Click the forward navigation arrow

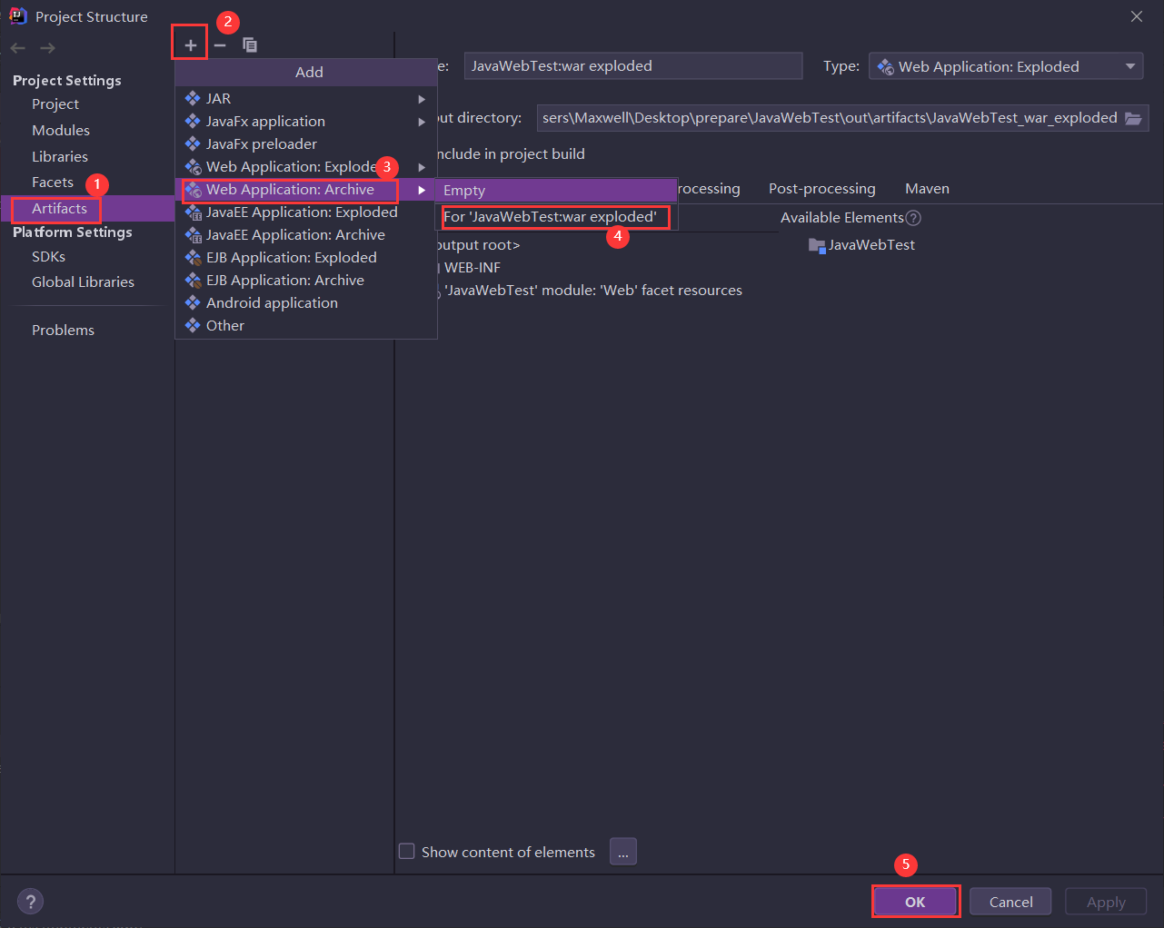47,48
